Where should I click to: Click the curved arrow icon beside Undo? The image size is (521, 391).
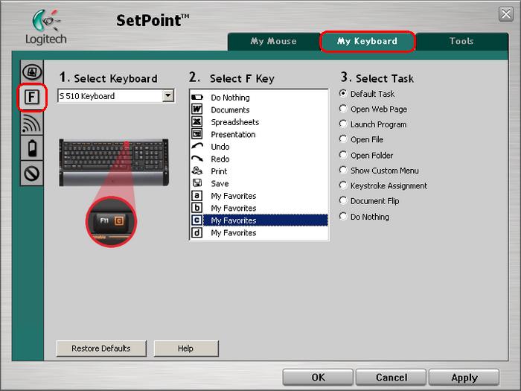pyautogui.click(x=197, y=146)
